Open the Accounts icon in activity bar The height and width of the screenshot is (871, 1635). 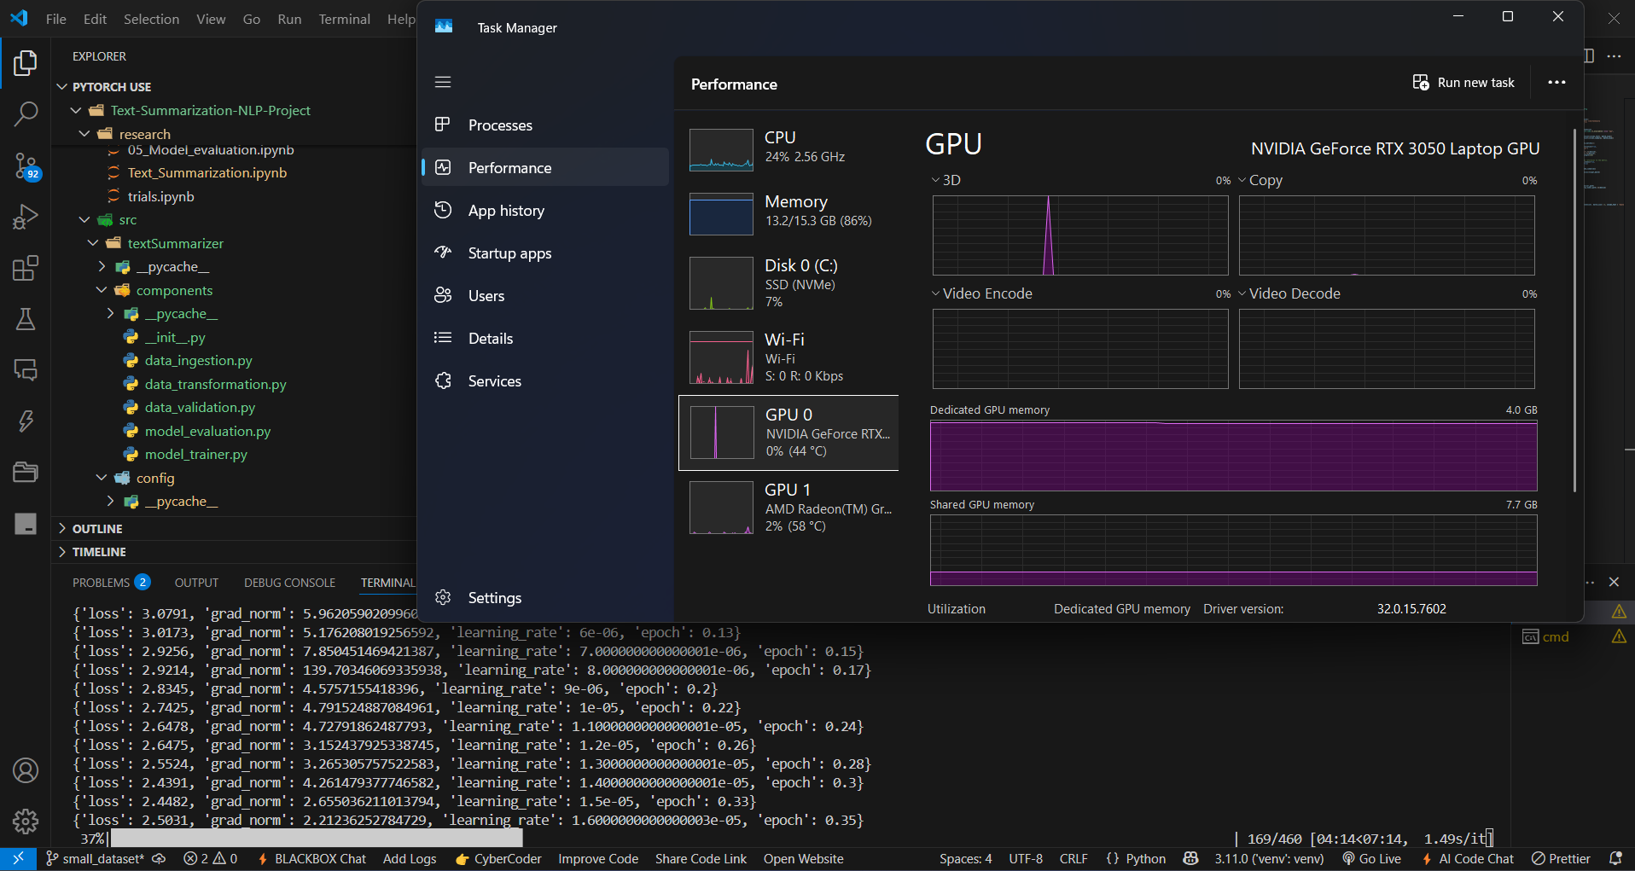26,770
